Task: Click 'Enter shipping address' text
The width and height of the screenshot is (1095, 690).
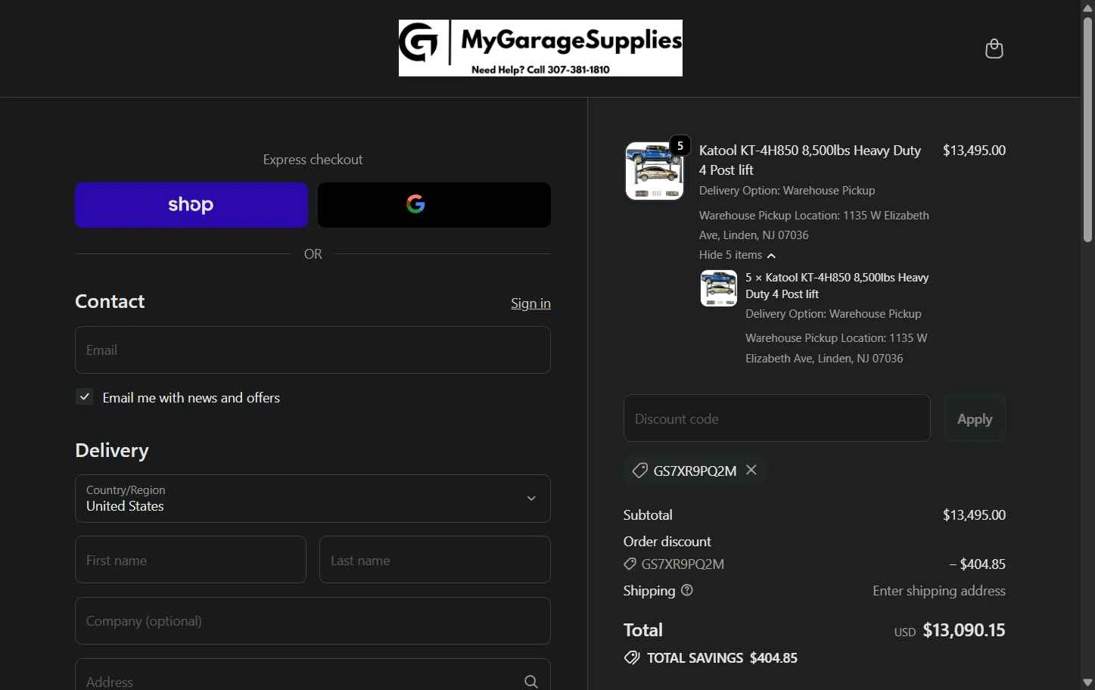Action: click(939, 591)
